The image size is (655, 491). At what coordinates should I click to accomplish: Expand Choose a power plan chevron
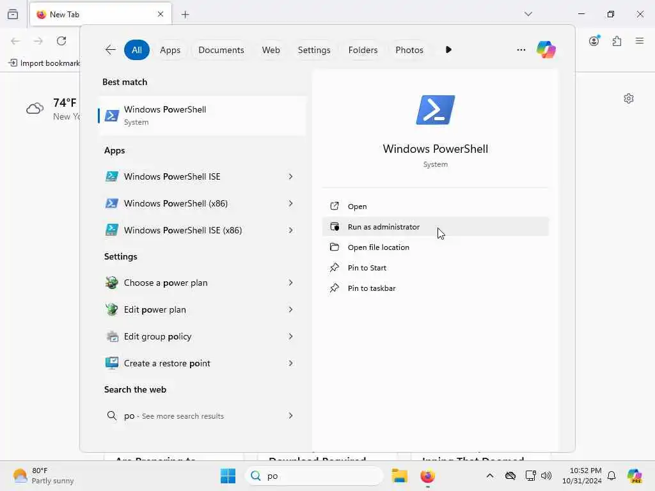click(291, 283)
